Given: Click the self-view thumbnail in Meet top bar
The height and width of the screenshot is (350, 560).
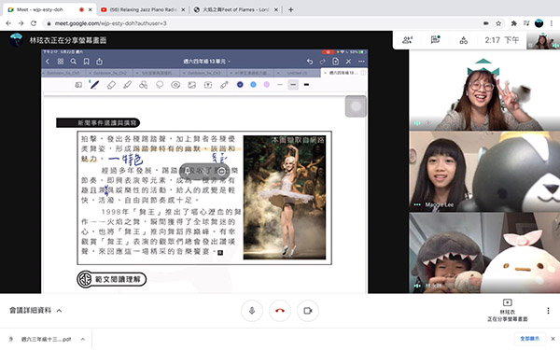Looking at the screenshot, I should tap(543, 40).
